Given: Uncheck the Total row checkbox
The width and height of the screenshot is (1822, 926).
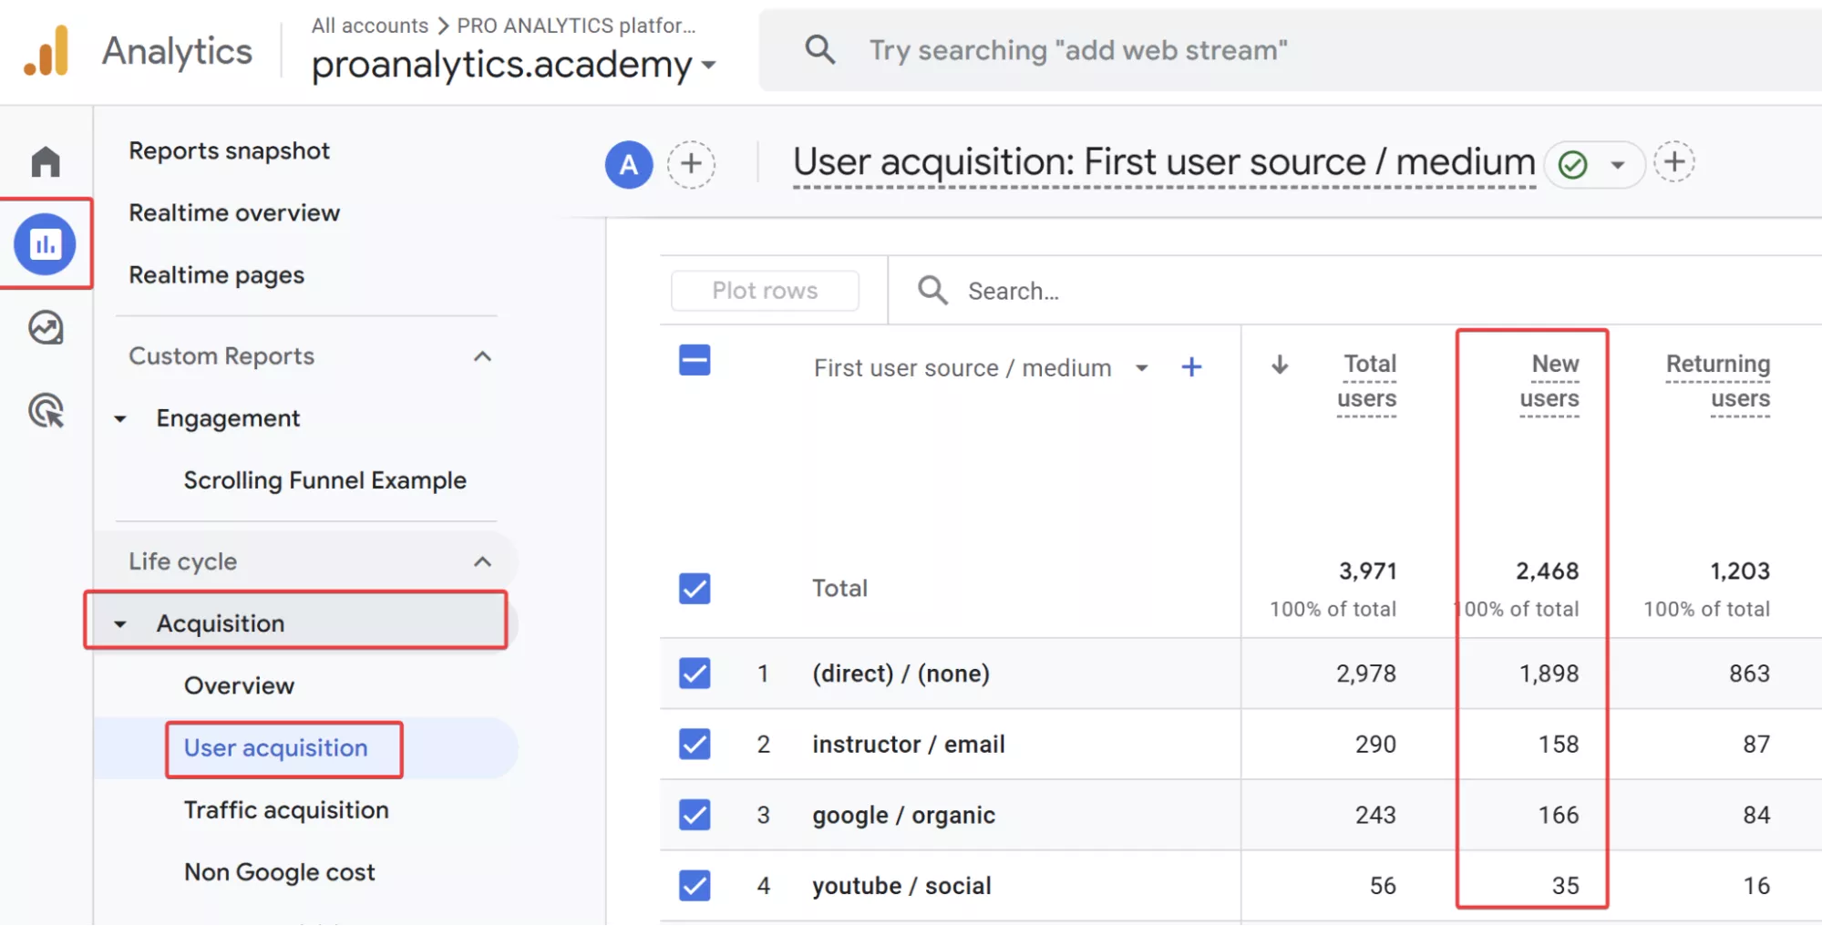Looking at the screenshot, I should coord(695,588).
